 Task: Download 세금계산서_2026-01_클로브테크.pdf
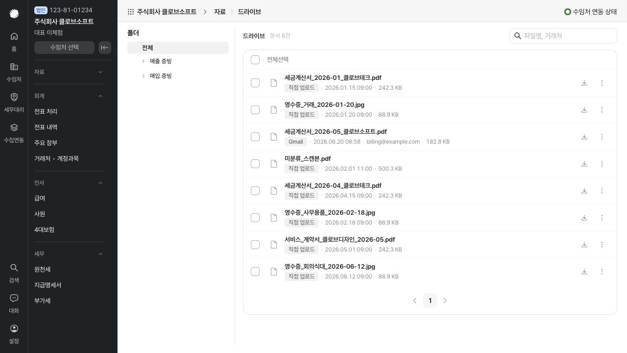pyautogui.click(x=584, y=83)
